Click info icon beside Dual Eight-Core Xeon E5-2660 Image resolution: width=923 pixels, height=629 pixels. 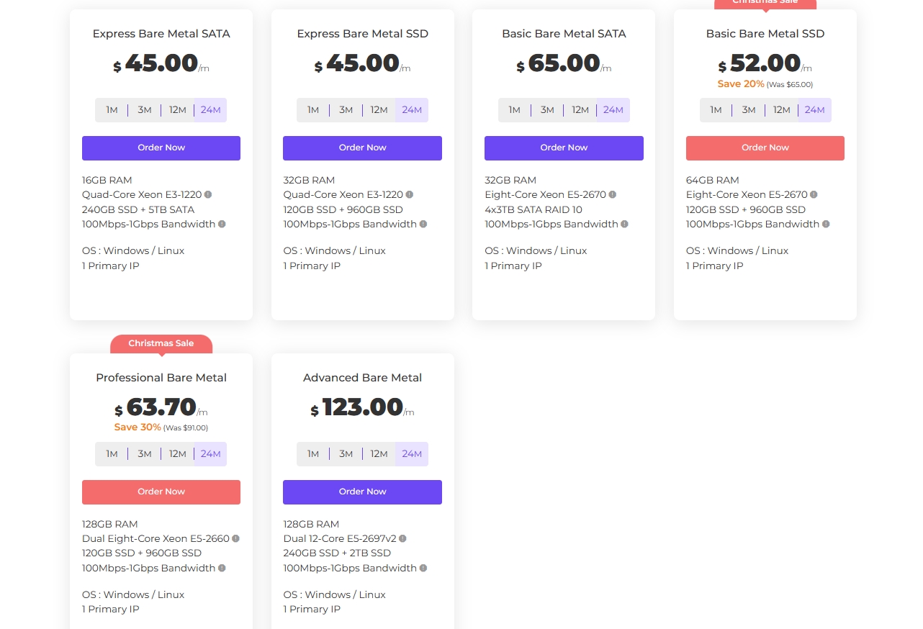[x=235, y=538]
